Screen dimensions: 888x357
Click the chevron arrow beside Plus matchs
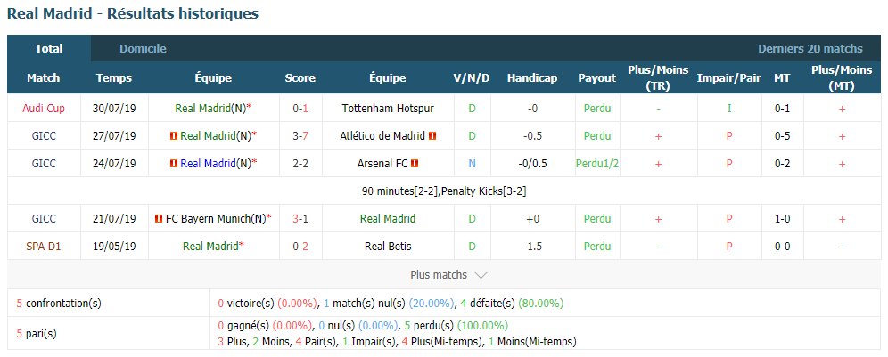(x=481, y=275)
